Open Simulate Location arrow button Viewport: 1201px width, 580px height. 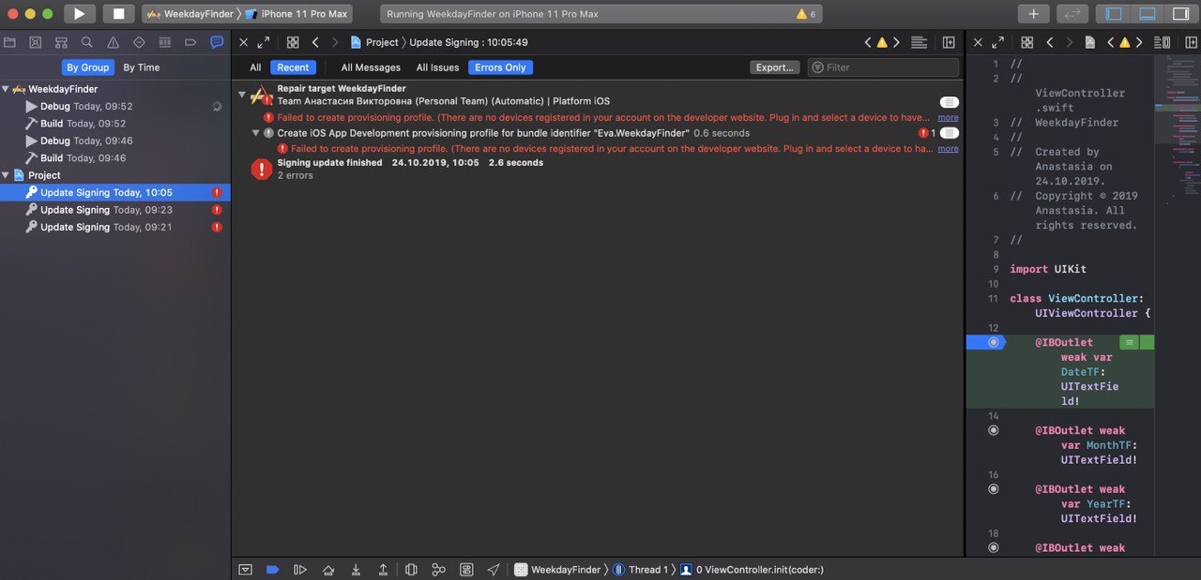[x=494, y=570]
